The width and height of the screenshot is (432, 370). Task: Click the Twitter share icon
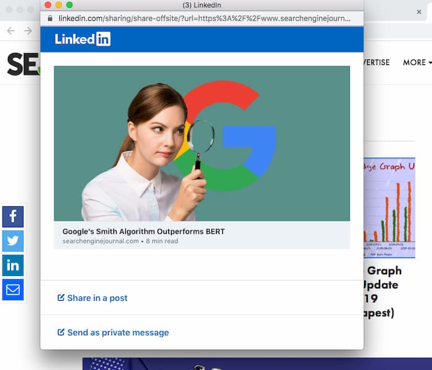click(13, 241)
